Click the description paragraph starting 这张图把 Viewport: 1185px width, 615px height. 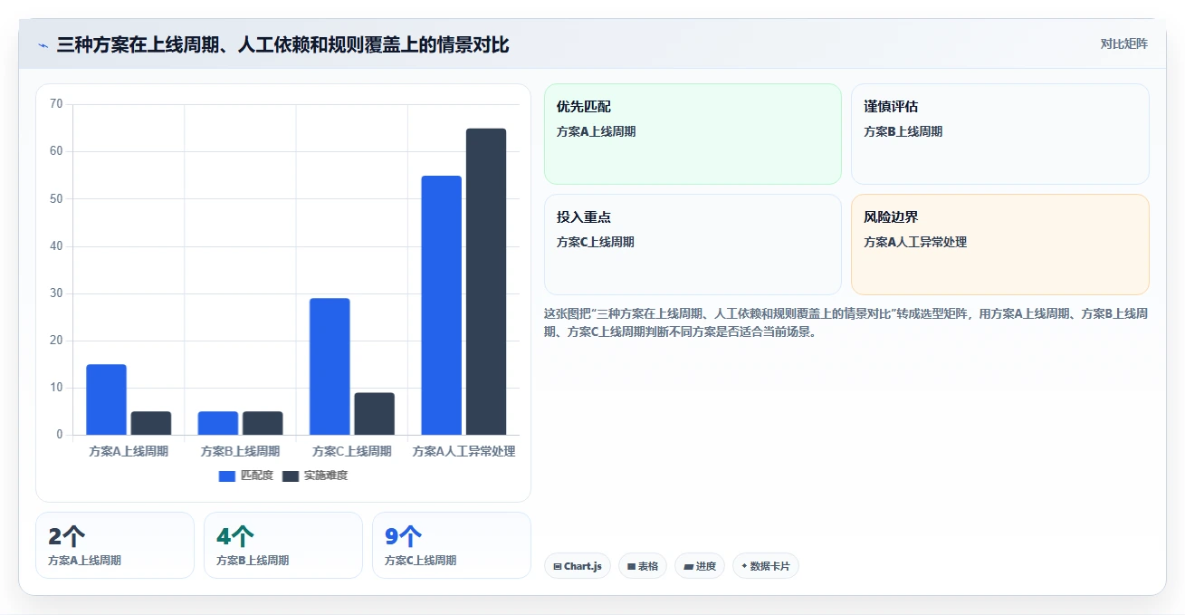[x=846, y=322]
